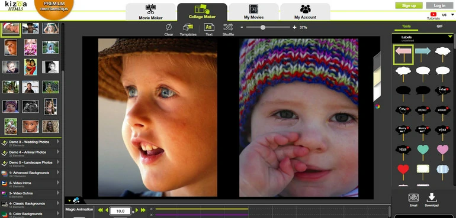This screenshot has height=218, width=456.
Task: Select the teal heart label
Action: [x=423, y=152]
